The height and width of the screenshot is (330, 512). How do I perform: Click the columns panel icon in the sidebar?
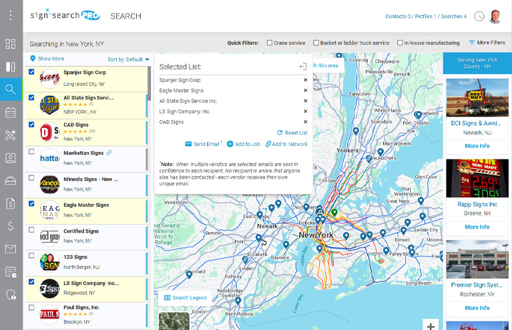pyautogui.click(x=11, y=67)
